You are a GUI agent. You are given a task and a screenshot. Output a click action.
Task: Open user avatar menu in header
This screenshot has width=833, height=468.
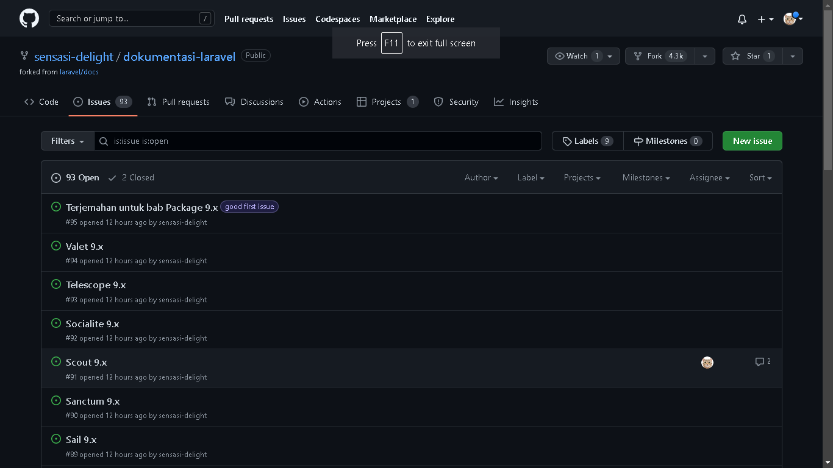click(x=793, y=19)
